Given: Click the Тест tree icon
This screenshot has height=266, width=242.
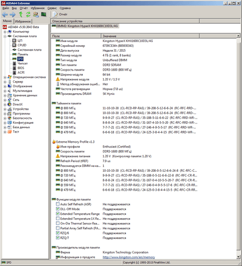Looking at the screenshot, I should 10,132.
